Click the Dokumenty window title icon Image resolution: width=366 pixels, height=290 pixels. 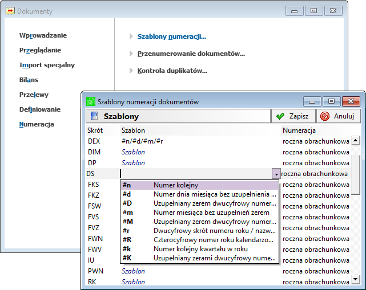click(x=10, y=11)
